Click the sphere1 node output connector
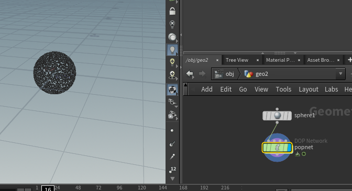The width and height of the screenshot is (352, 191). [x=277, y=122]
